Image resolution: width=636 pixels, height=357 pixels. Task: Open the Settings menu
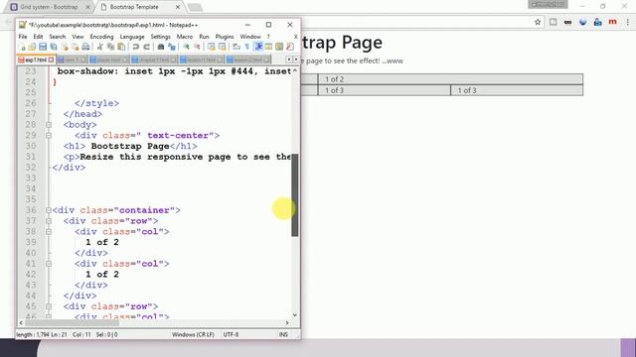161,37
